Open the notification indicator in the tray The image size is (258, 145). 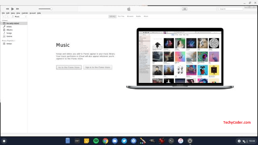(x=239, y=141)
